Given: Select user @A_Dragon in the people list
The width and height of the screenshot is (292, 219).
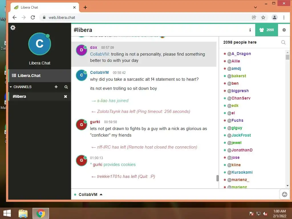Looking at the screenshot, I should (239, 54).
